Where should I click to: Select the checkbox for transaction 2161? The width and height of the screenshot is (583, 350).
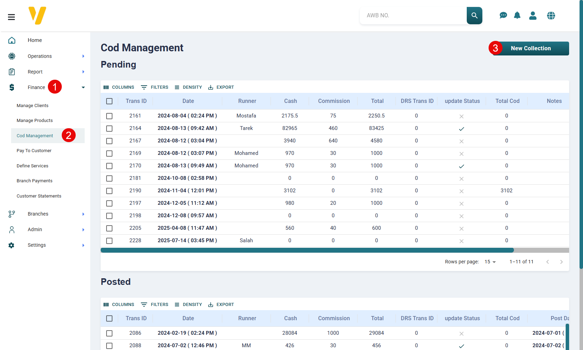pyautogui.click(x=109, y=116)
